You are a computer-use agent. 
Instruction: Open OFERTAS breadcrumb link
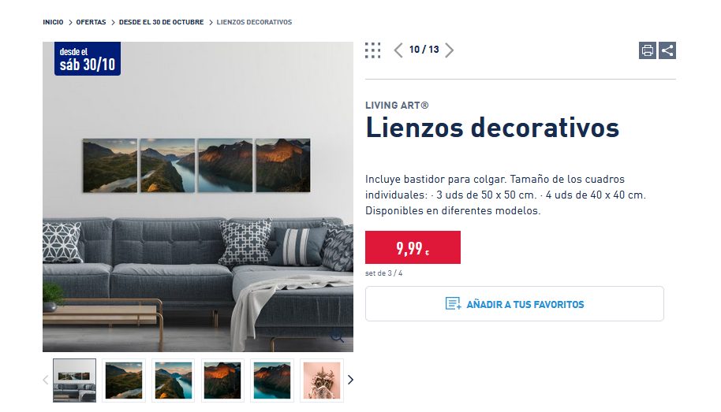coord(91,22)
